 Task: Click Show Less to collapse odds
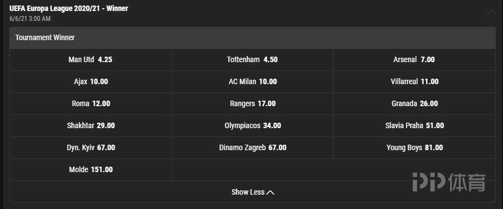point(252,192)
